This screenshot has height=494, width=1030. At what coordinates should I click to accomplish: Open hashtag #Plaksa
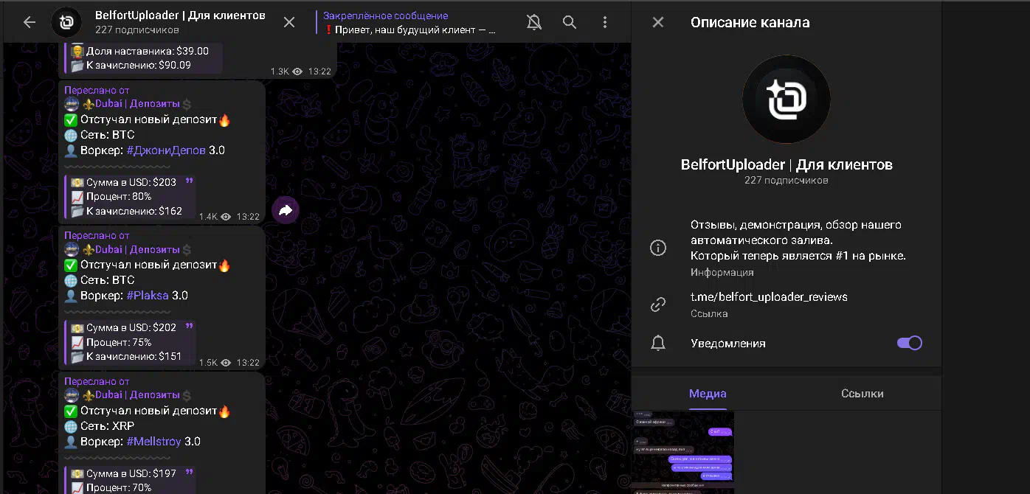tap(148, 296)
